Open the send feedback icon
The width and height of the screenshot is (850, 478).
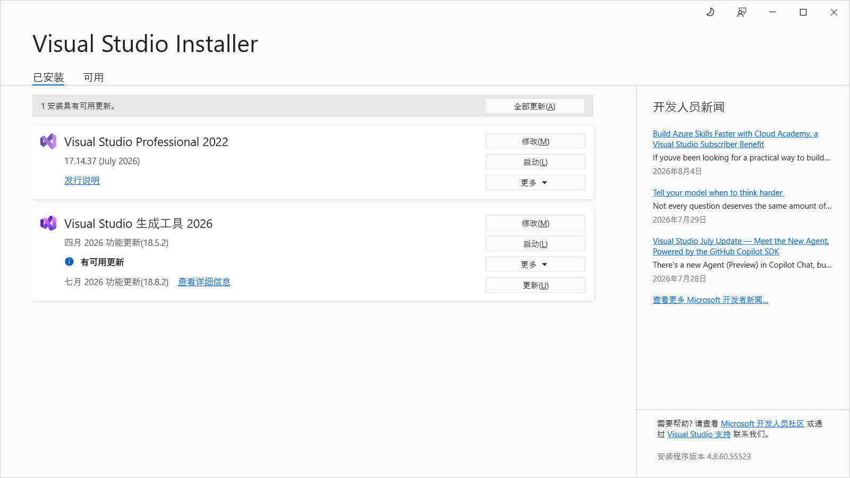(742, 12)
